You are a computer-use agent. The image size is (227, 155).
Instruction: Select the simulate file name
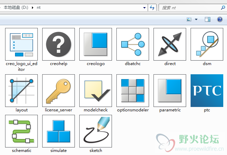pos(59,151)
